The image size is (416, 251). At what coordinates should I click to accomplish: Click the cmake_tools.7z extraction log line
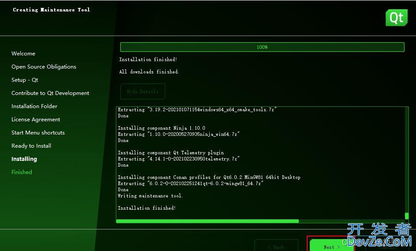(x=197, y=109)
